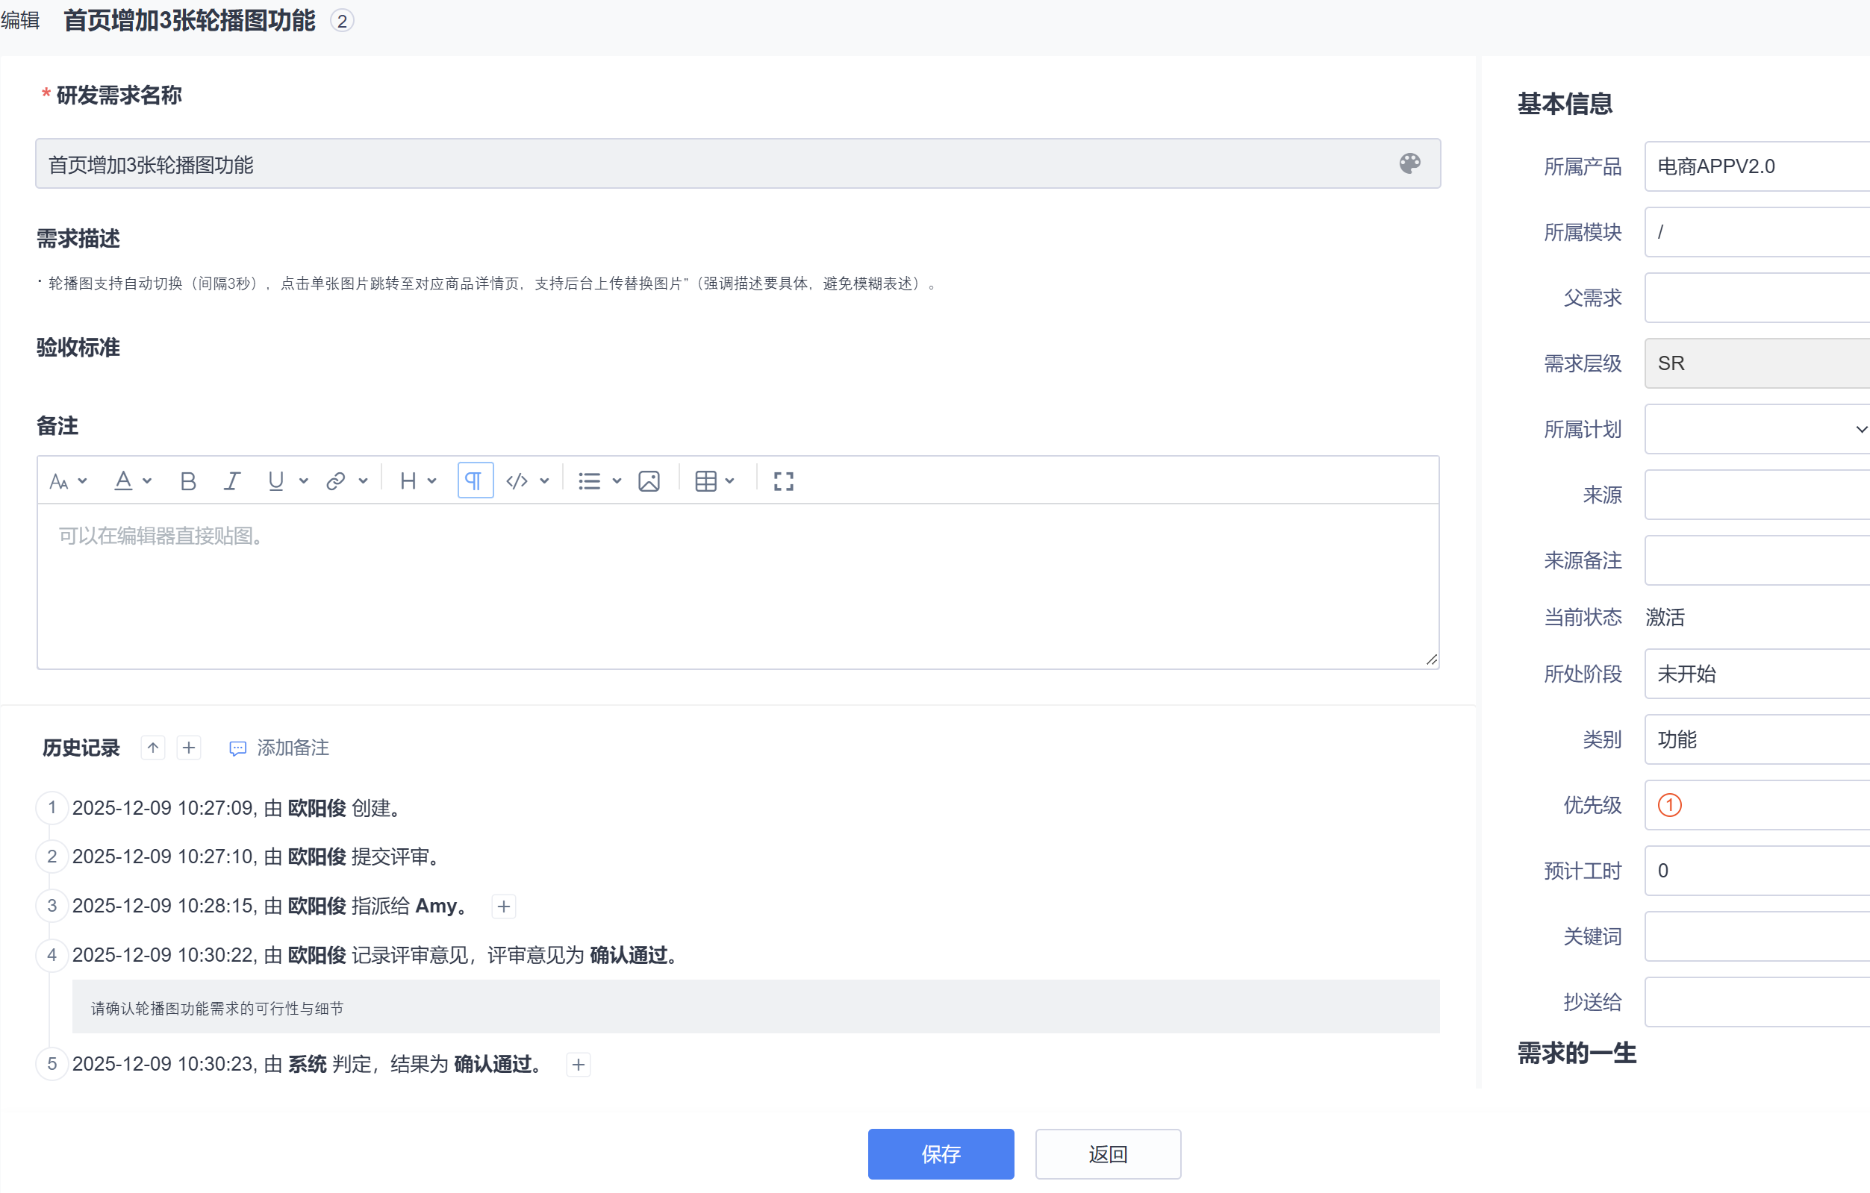Click the 保存 button
Screen dimensions: 1870x1193
[x=941, y=1154]
